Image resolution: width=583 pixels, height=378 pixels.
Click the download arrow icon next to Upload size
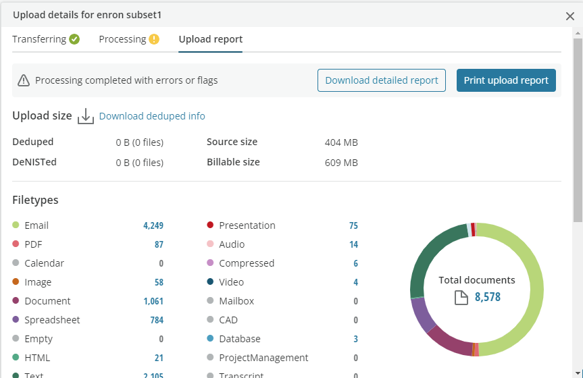coord(86,116)
